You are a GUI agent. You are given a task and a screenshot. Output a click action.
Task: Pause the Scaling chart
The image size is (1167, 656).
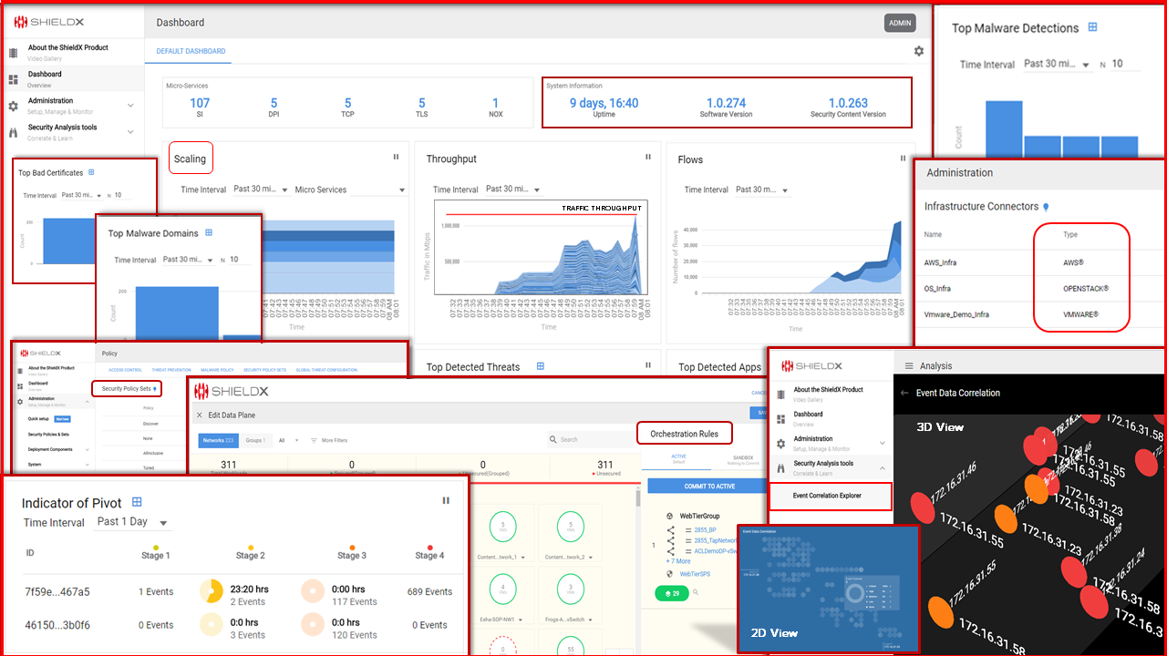pos(396,158)
